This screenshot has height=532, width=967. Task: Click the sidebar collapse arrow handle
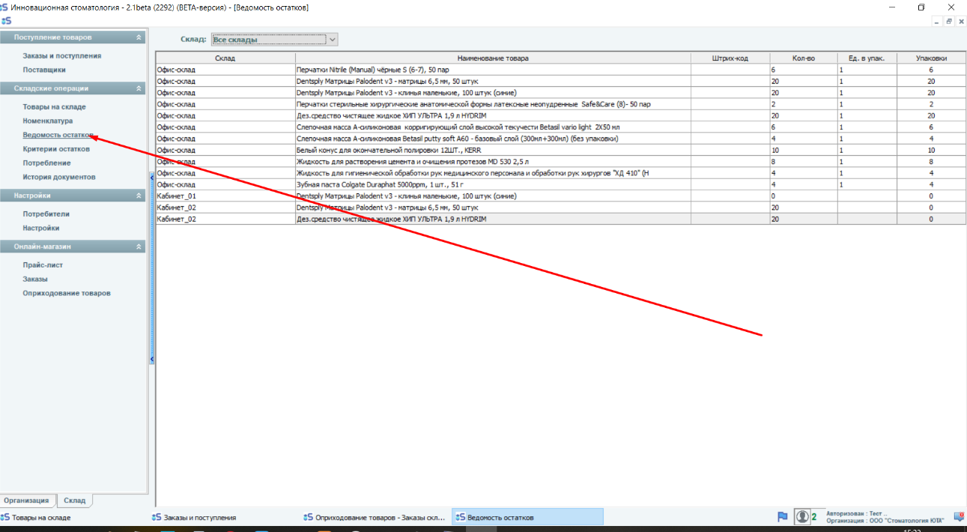[151, 176]
